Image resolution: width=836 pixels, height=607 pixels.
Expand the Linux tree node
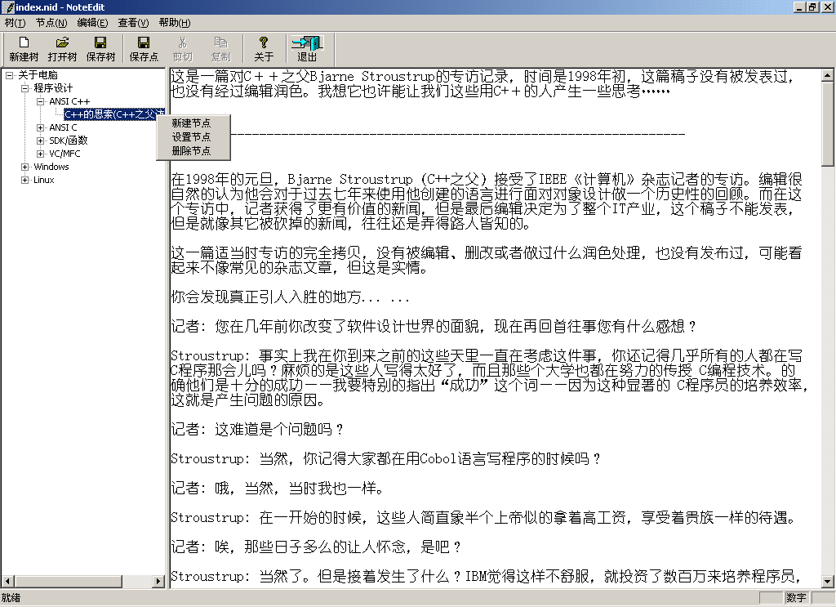point(25,180)
